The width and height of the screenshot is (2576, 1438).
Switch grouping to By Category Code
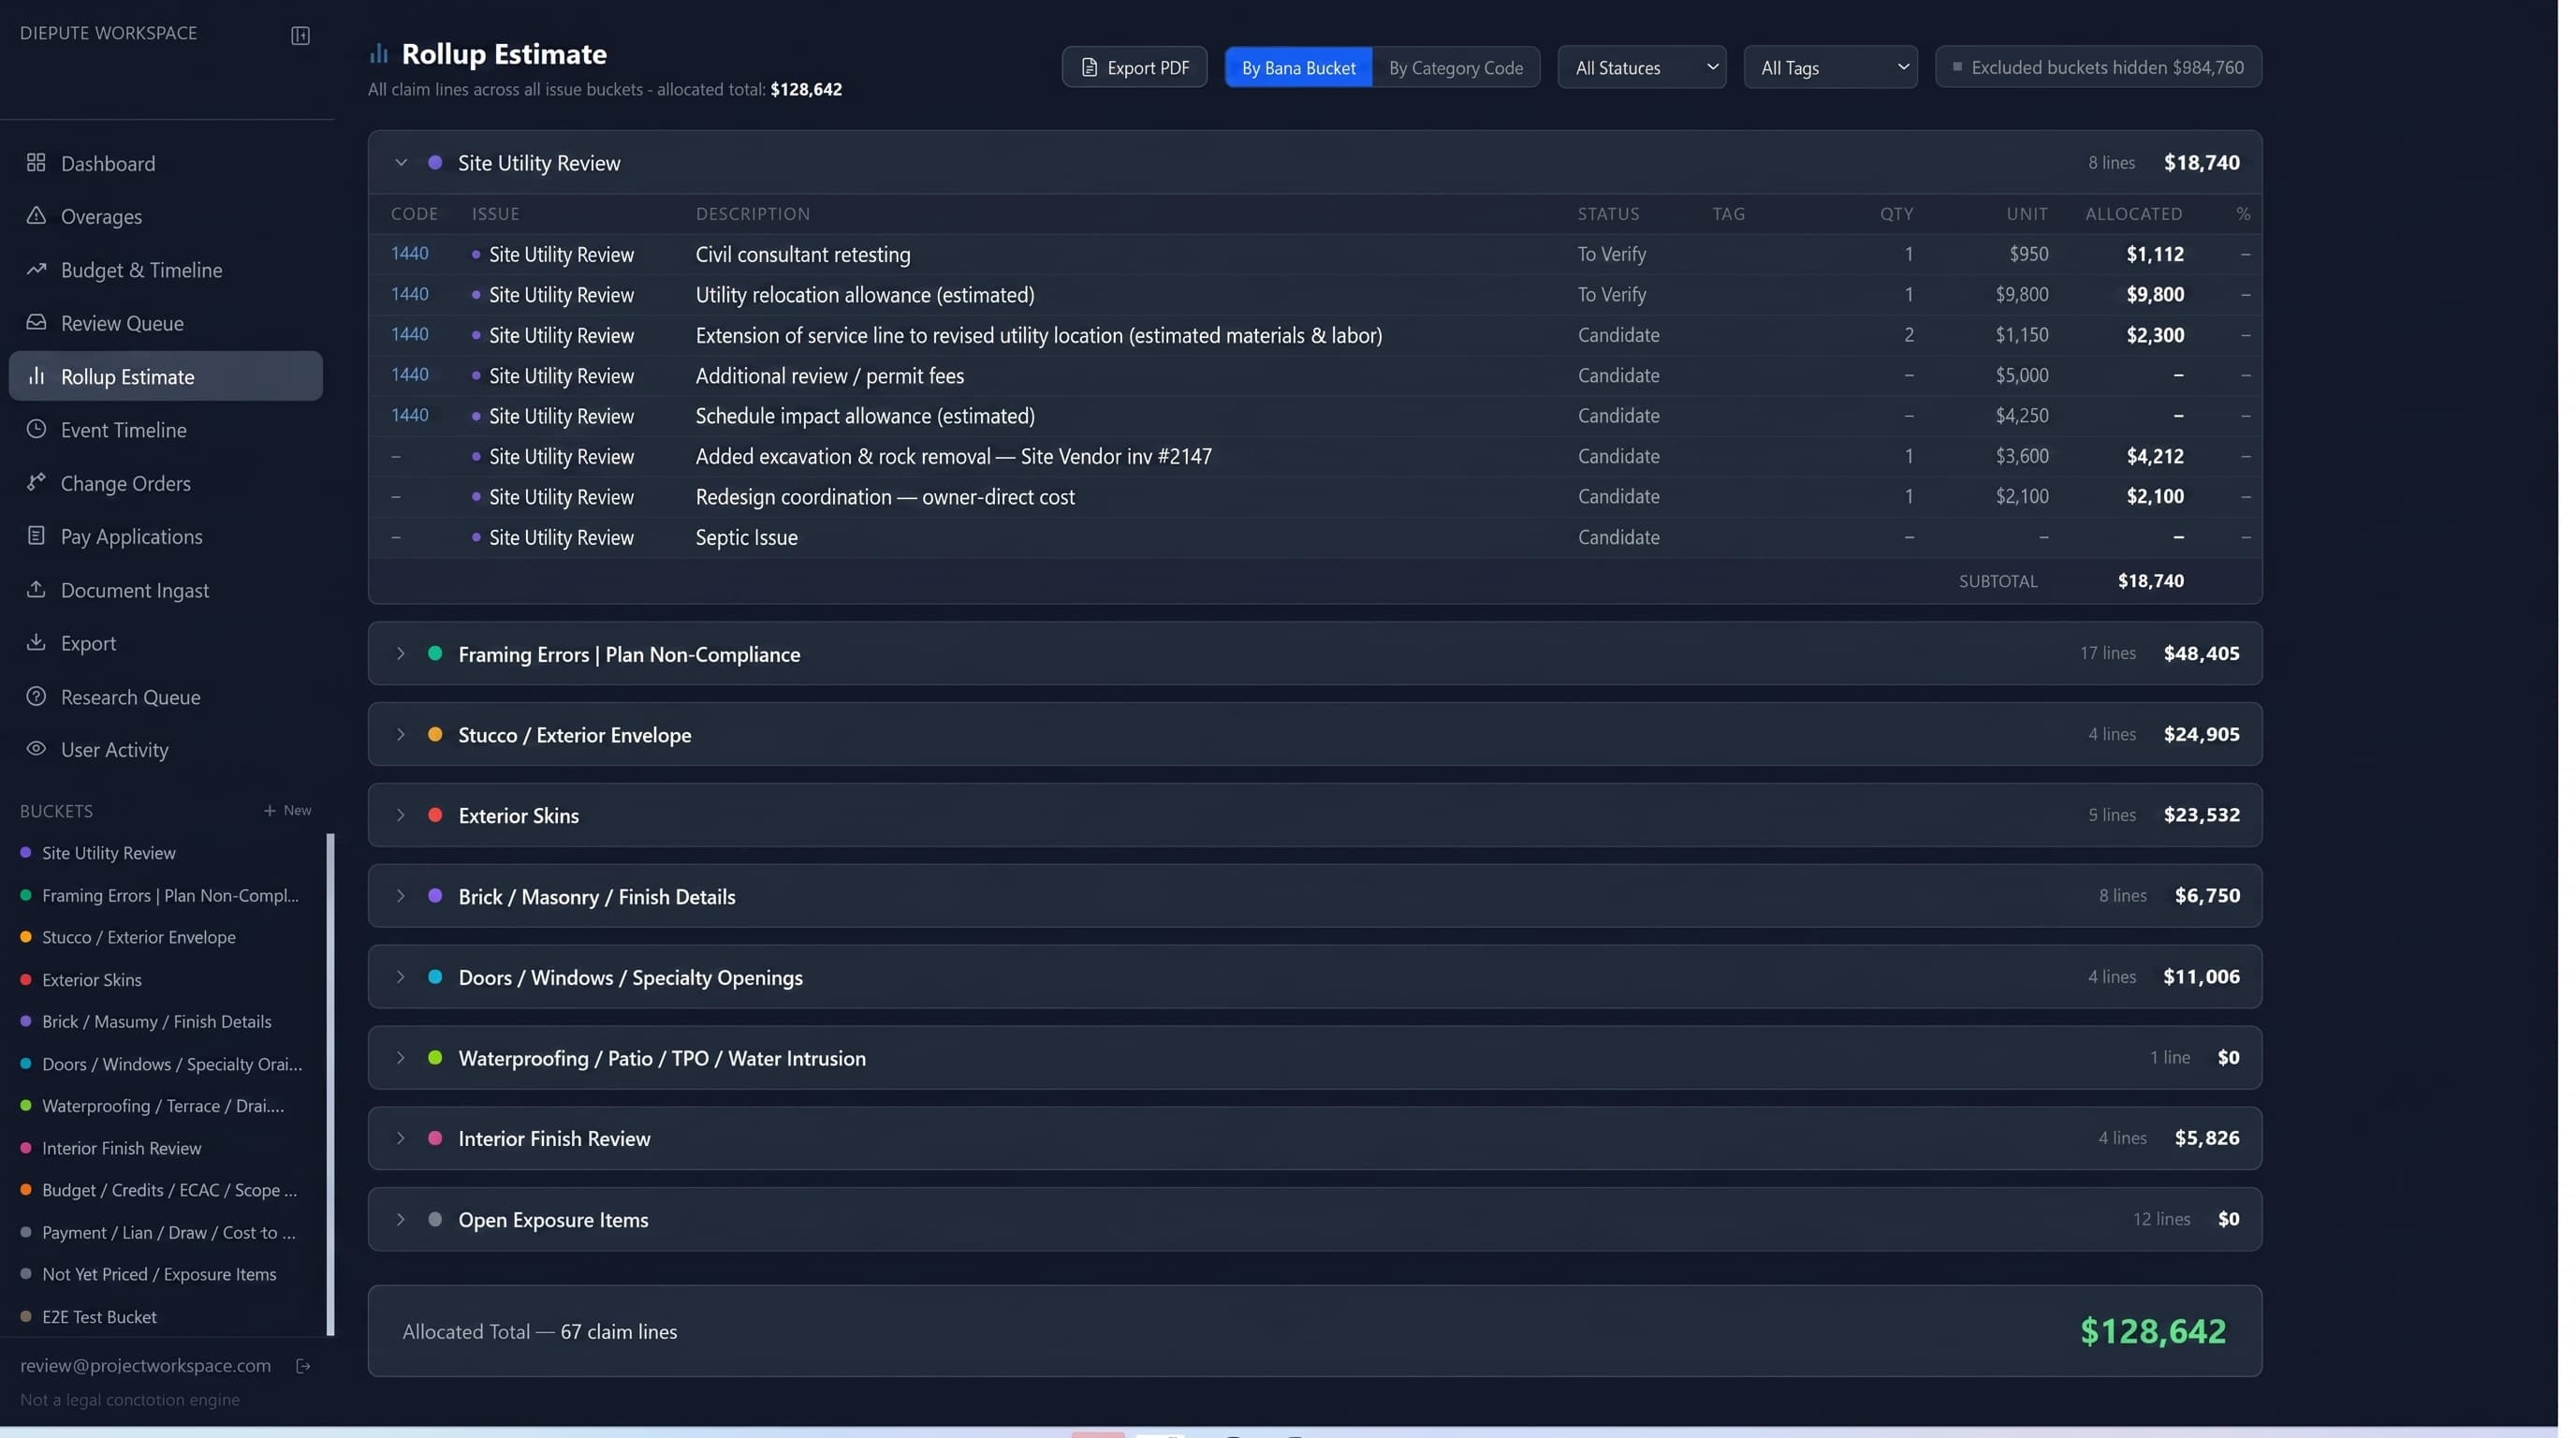click(1455, 67)
